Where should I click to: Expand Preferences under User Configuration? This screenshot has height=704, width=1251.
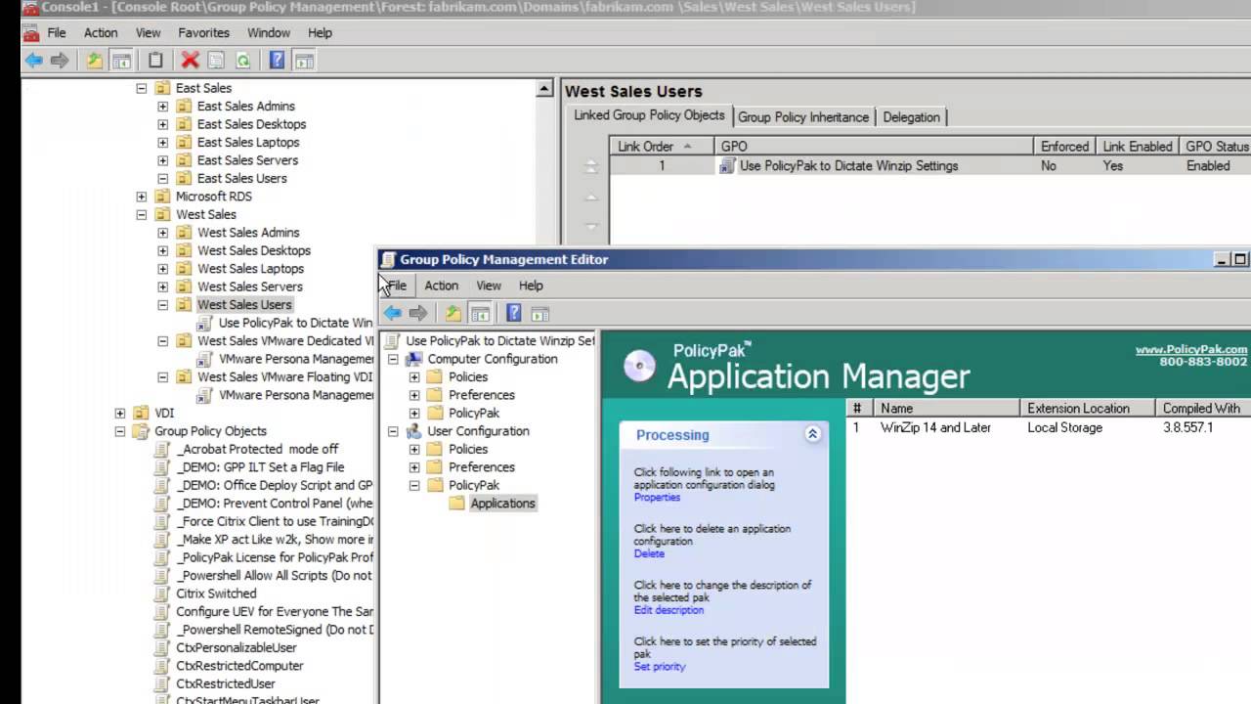point(414,467)
